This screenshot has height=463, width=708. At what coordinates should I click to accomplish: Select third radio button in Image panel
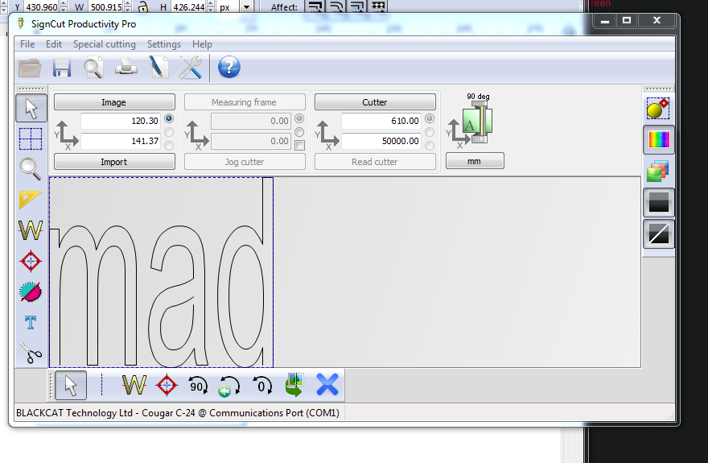[x=169, y=146]
